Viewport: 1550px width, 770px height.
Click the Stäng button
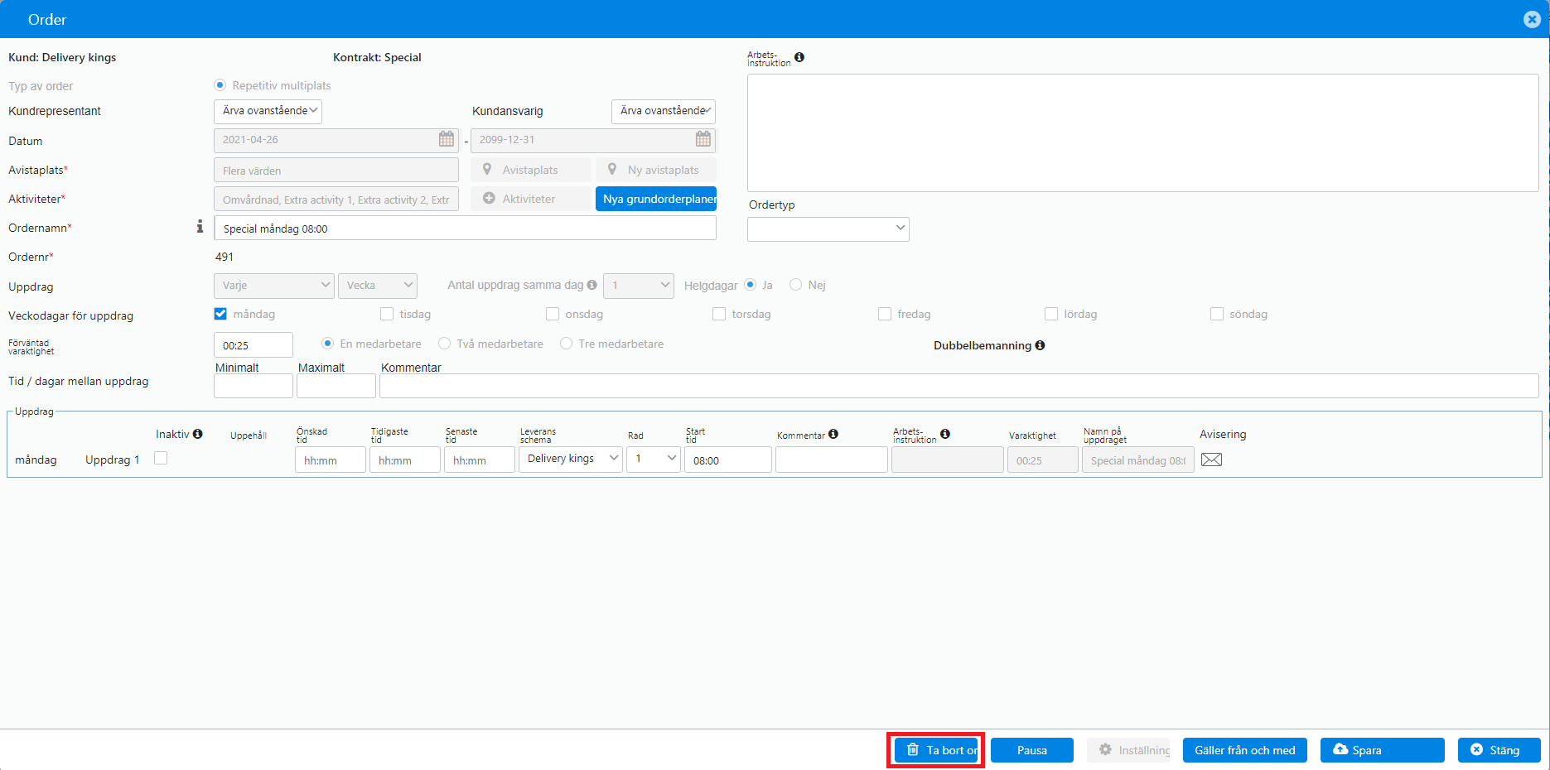coord(1499,750)
